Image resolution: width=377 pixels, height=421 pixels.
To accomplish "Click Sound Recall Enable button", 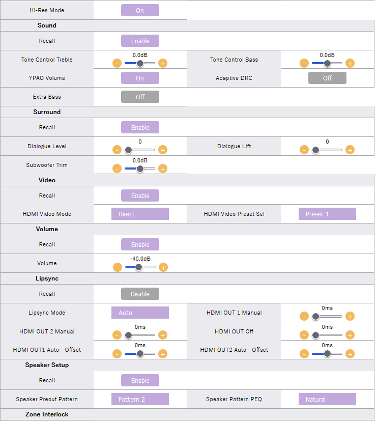I will tap(140, 41).
